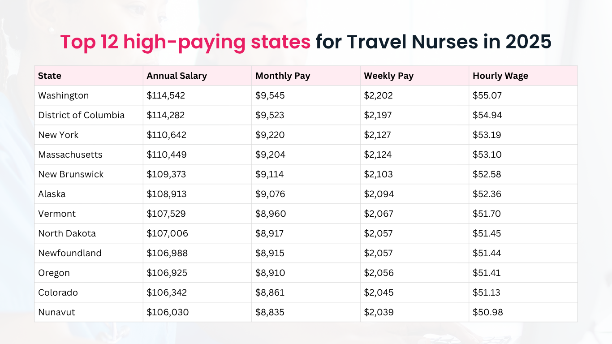Click the Annual Salary column header
The height and width of the screenshot is (344, 612).
177,76
